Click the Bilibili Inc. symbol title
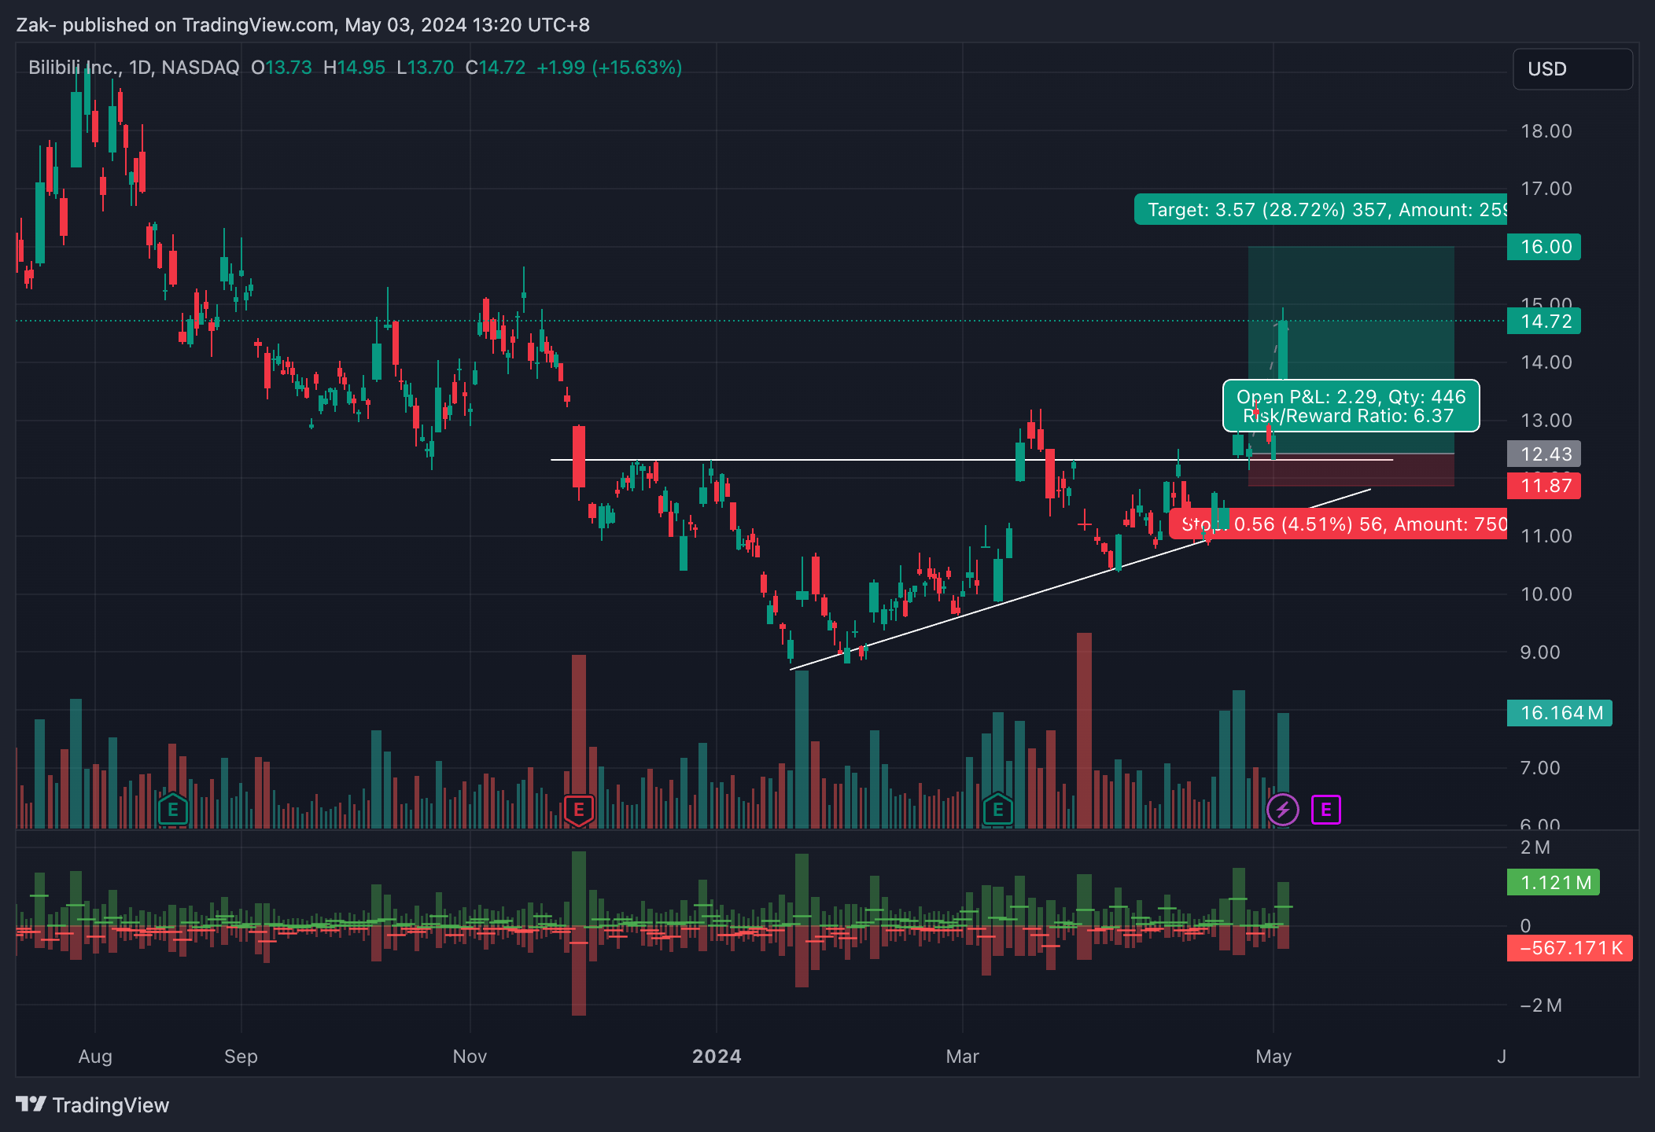Screen dimensions: 1655x1132 75,68
